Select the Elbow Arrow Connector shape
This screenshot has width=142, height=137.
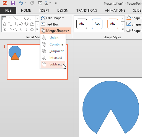click(16, 24)
